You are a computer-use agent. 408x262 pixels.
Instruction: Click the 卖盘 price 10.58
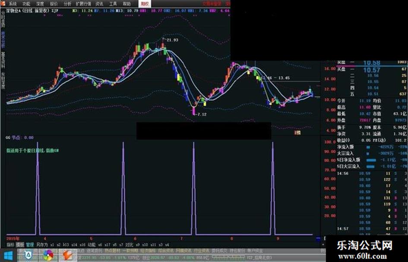click(x=372, y=63)
